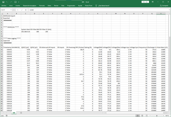The height and width of the screenshot is (117, 171).
Task: Select the cell containing 192.168.0.10
Action: (x=26, y=32)
